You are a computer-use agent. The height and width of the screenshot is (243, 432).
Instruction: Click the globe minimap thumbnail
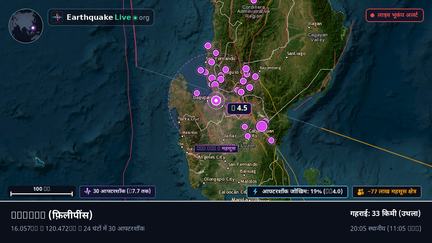[26, 26]
